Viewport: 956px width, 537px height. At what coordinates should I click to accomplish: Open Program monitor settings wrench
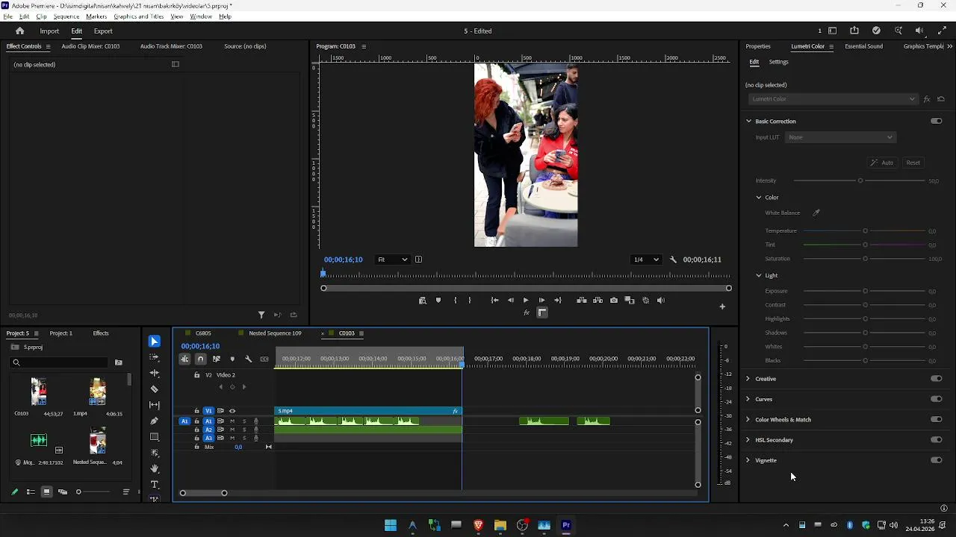coord(673,260)
